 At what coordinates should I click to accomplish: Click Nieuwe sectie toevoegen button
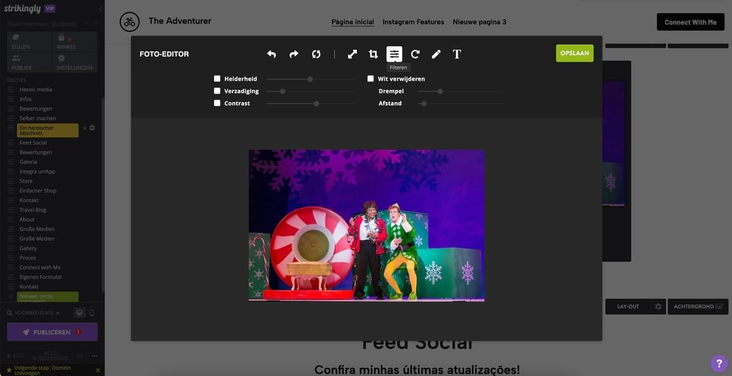[x=48, y=297]
